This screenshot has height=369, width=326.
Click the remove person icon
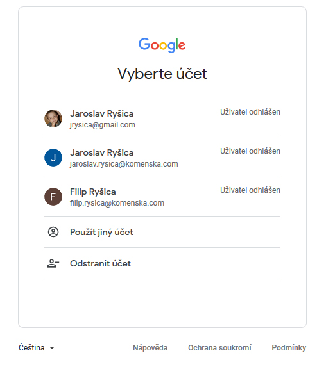click(x=53, y=263)
